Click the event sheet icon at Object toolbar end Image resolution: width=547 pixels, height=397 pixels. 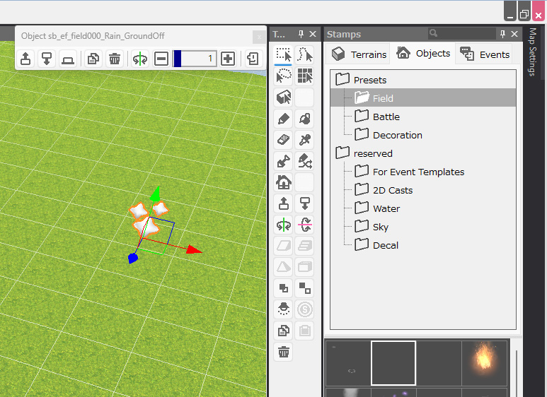pyautogui.click(x=253, y=59)
